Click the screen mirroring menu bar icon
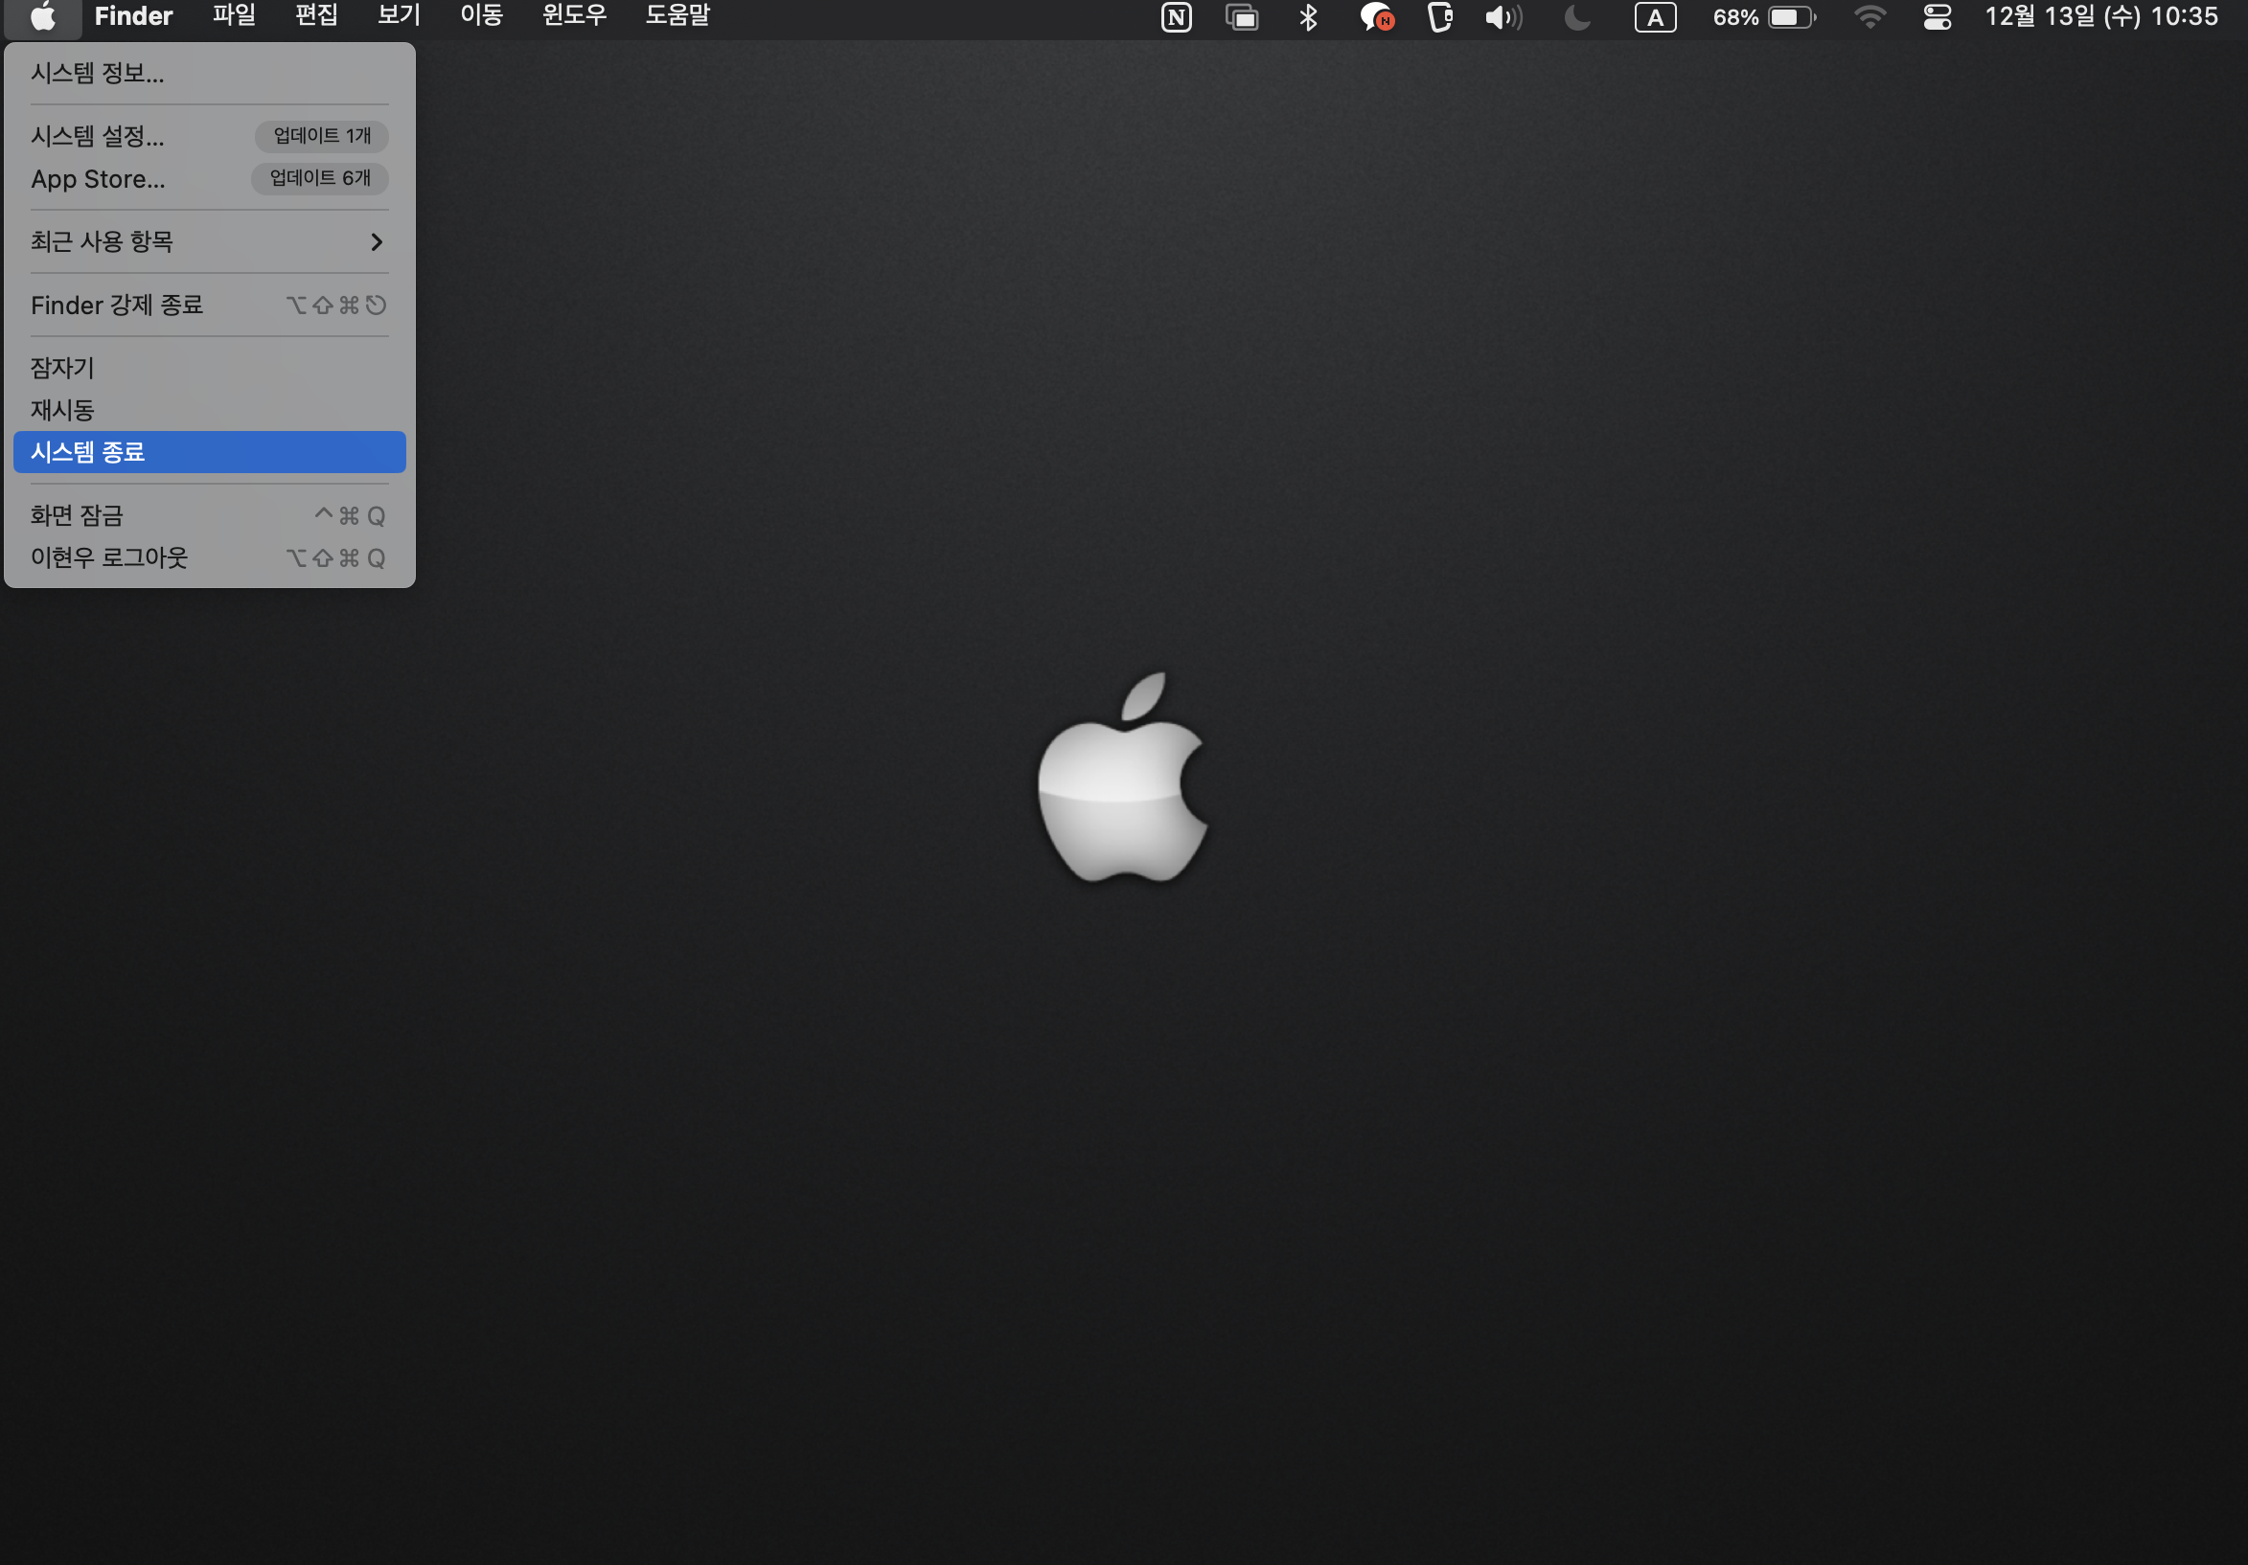The width and height of the screenshot is (2248, 1565). (1242, 17)
